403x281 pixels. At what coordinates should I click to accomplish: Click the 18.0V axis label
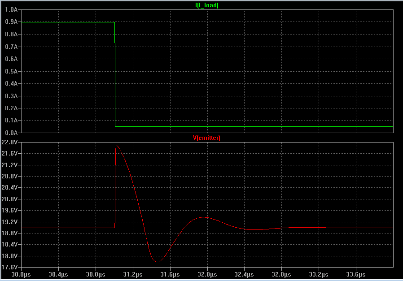click(9, 256)
